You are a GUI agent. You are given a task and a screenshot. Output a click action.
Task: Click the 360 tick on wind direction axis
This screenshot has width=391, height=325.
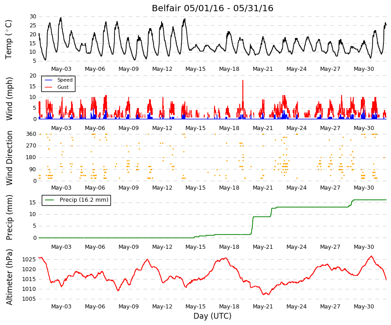(x=31, y=134)
